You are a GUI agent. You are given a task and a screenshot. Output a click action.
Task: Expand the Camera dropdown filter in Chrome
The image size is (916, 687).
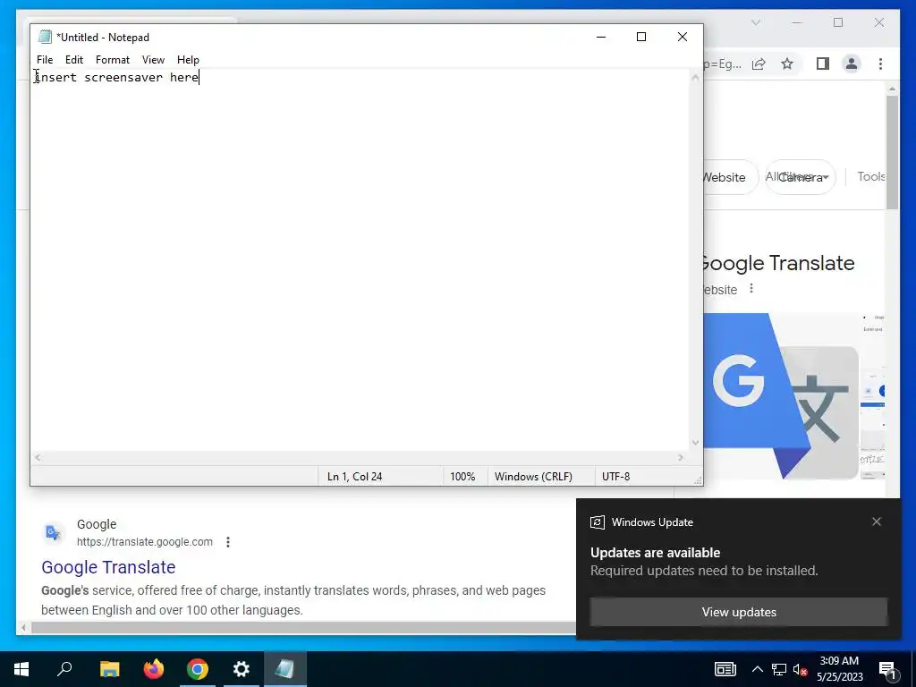801,177
